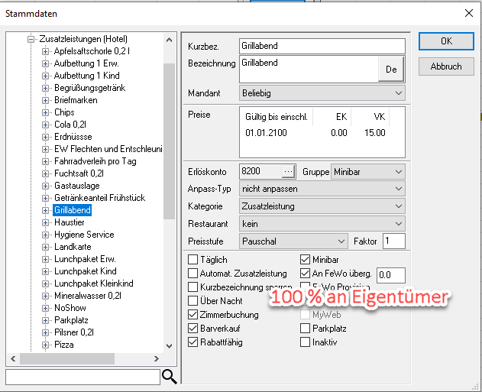Viewport: 482px width, 392px height.
Task: Uncheck the Barverkauf checkbox
Action: click(192, 329)
